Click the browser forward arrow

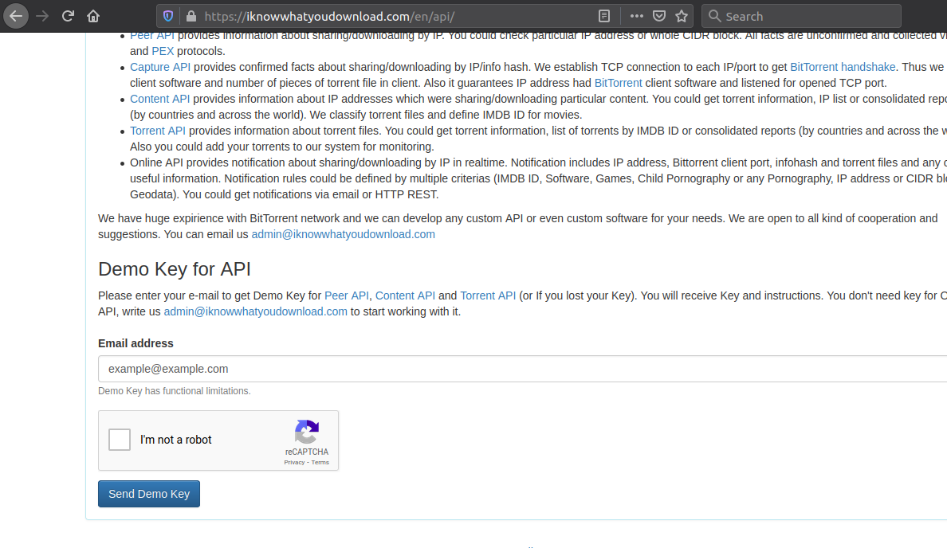[x=41, y=16]
